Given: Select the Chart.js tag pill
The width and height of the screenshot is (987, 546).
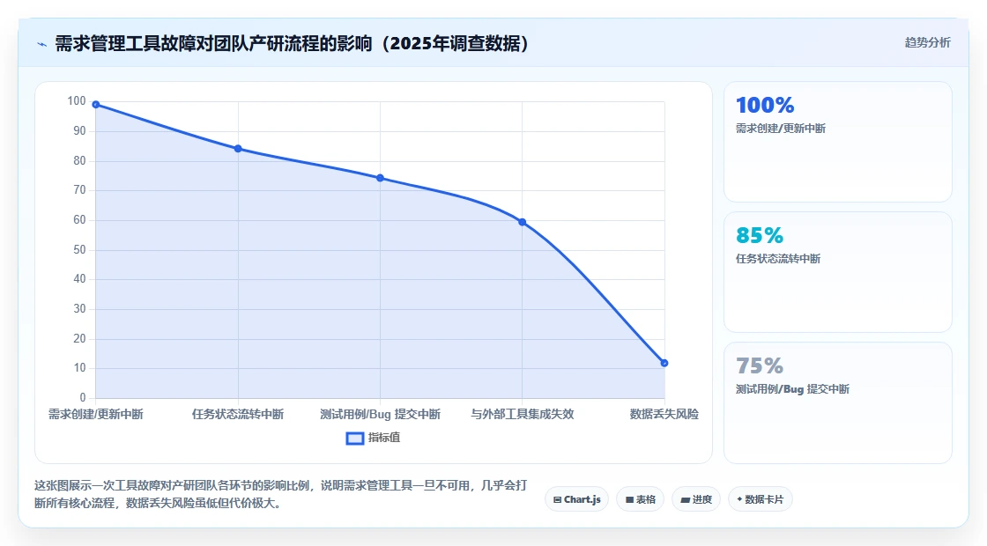Looking at the screenshot, I should (x=576, y=499).
